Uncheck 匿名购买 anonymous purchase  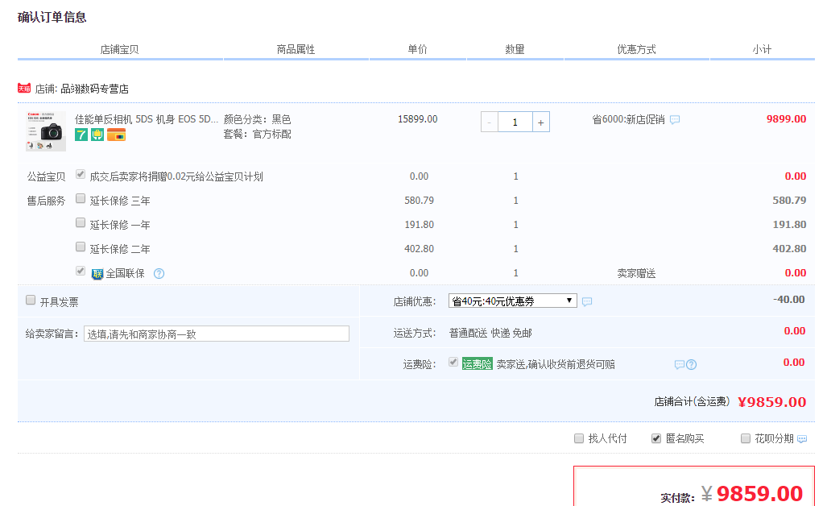(656, 438)
